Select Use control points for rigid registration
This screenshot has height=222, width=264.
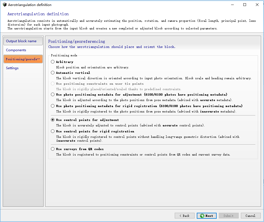point(53,131)
